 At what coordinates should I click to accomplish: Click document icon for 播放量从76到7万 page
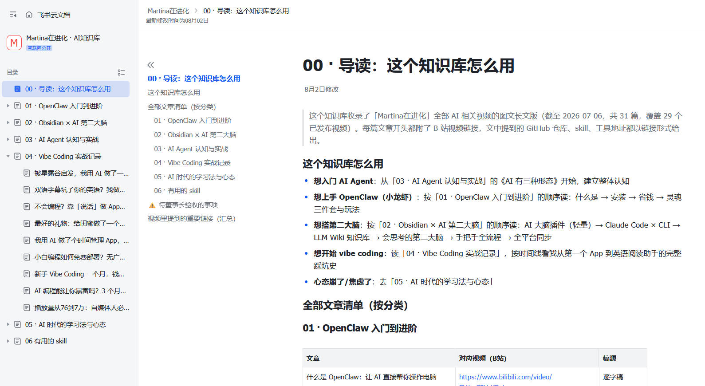(27, 308)
